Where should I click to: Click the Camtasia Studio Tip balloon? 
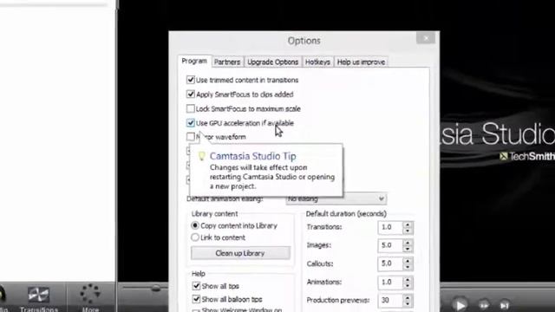pos(266,170)
